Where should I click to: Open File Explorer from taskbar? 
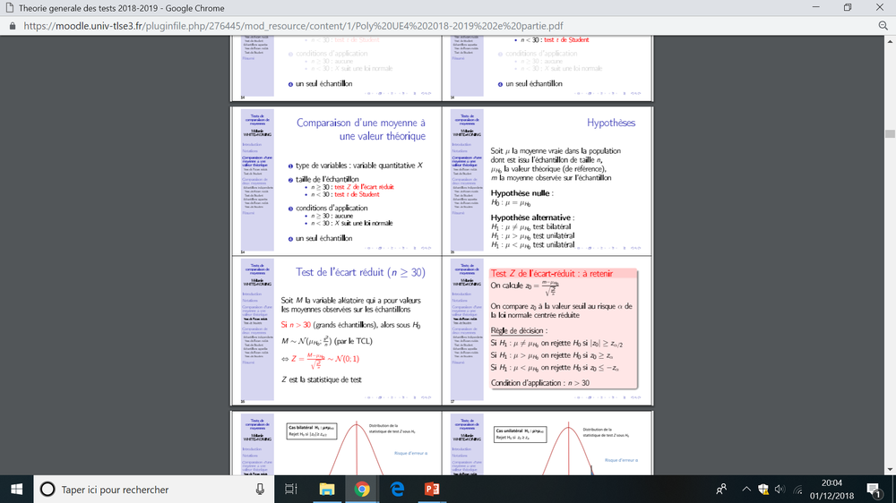pos(326,490)
